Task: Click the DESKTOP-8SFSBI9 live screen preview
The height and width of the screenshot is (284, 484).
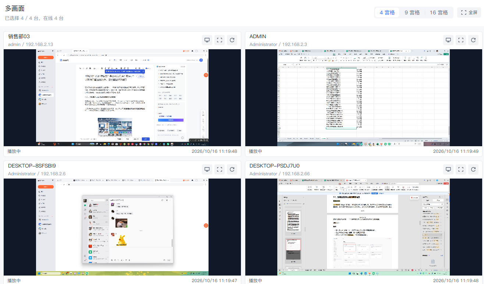Action: click(122, 227)
